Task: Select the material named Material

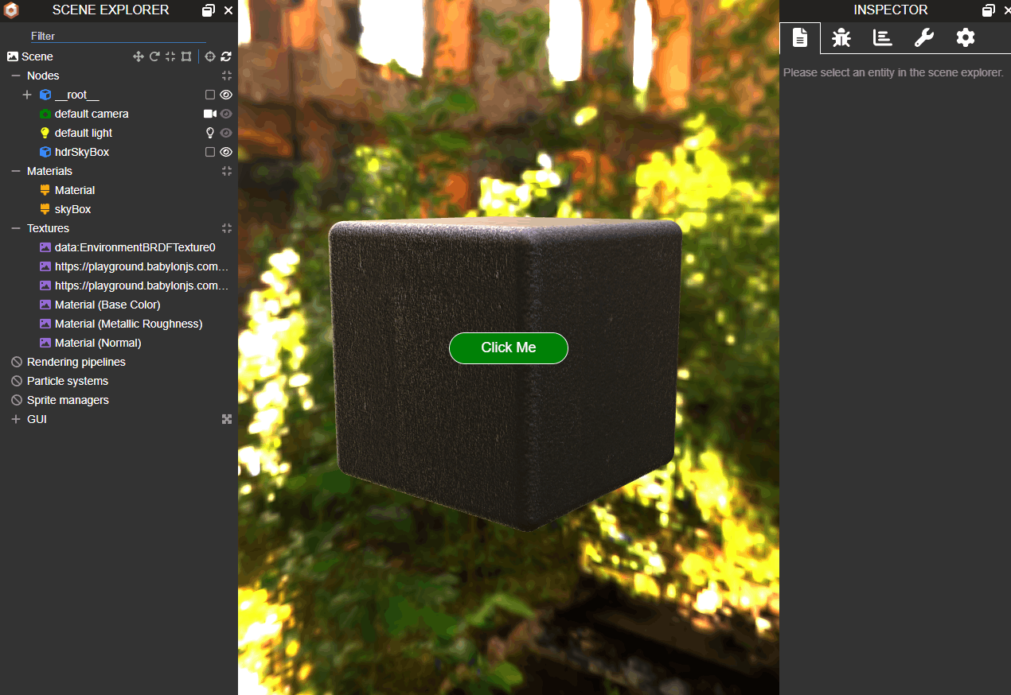Action: pyautogui.click(x=75, y=190)
